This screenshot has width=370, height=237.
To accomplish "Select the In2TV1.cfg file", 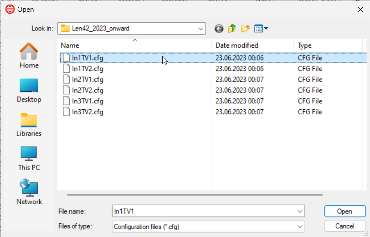I will point(87,80).
